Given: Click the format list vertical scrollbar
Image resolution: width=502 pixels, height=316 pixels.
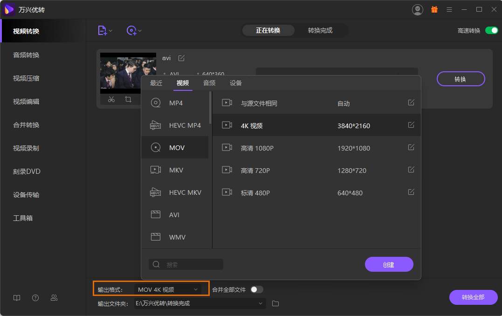Looking at the screenshot, I should pyautogui.click(x=211, y=108).
